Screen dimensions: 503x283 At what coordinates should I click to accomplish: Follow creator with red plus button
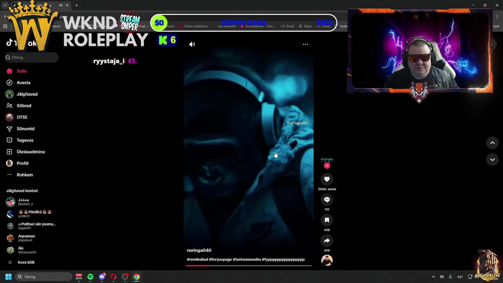[x=327, y=166]
